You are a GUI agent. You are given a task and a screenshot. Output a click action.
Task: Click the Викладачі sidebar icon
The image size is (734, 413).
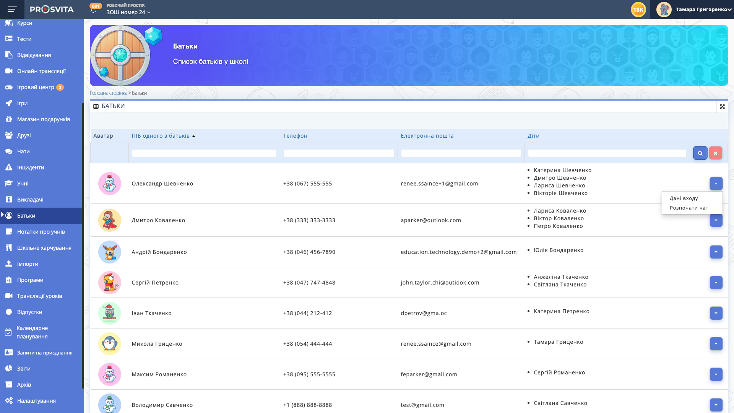[9, 200]
